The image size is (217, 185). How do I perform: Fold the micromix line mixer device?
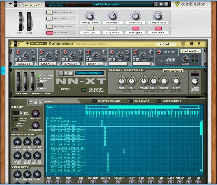click(x=11, y=54)
